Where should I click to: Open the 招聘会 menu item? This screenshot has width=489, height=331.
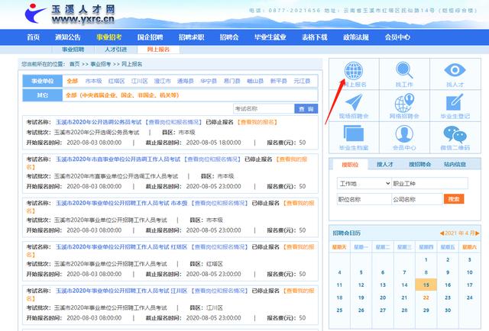[x=229, y=37]
